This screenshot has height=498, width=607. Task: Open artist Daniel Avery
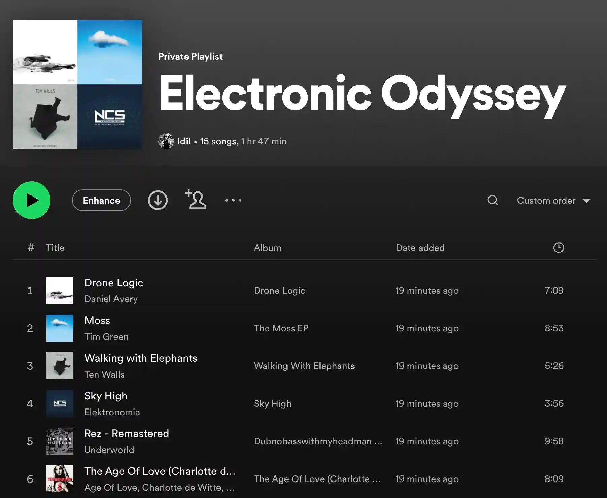tap(111, 299)
